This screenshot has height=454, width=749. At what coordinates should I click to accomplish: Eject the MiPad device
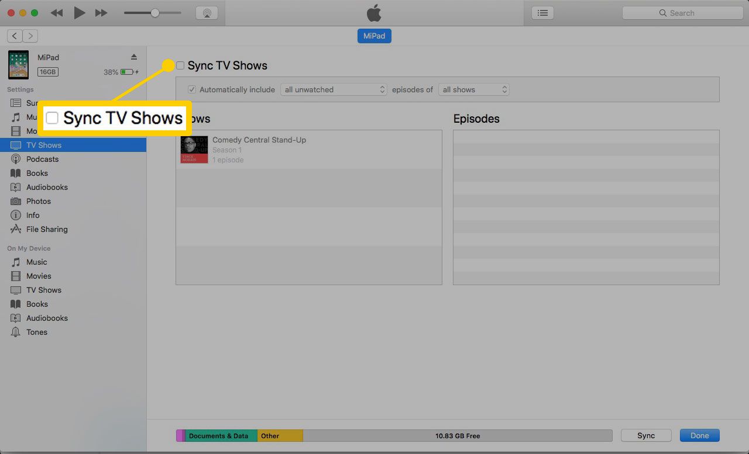coord(133,57)
